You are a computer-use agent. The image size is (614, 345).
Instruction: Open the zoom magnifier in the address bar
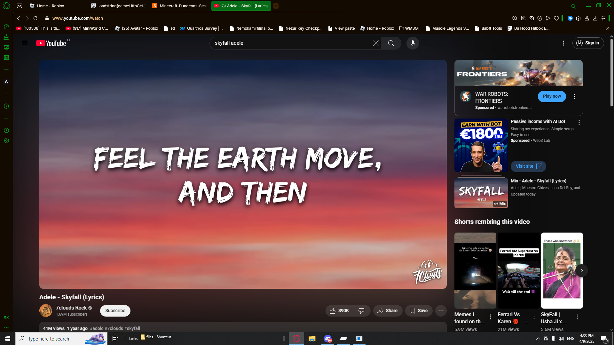pos(515,18)
